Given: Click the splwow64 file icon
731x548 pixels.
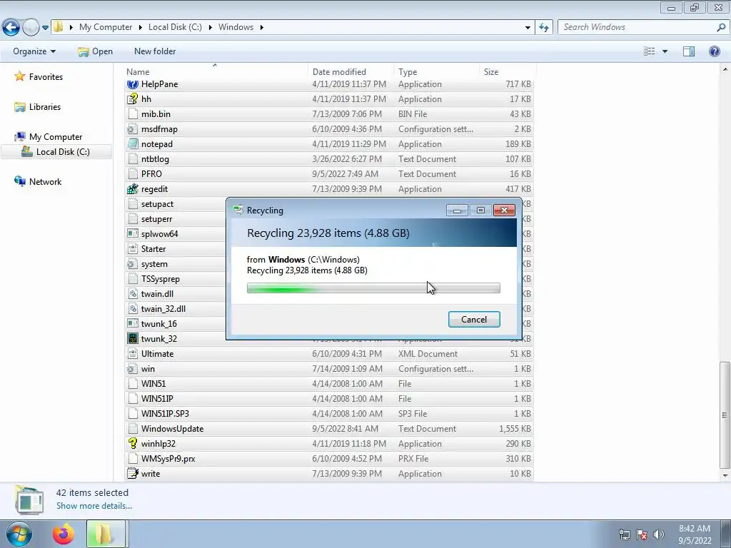Looking at the screenshot, I should coord(132,234).
